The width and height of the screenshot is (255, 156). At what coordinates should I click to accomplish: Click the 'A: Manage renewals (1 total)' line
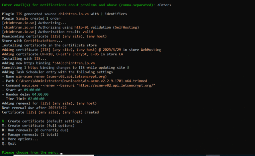(x=30, y=134)
